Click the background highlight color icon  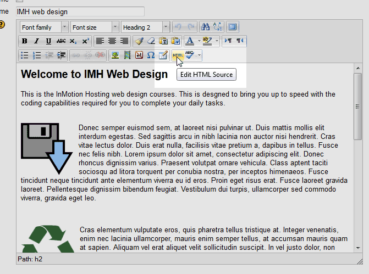(207, 41)
